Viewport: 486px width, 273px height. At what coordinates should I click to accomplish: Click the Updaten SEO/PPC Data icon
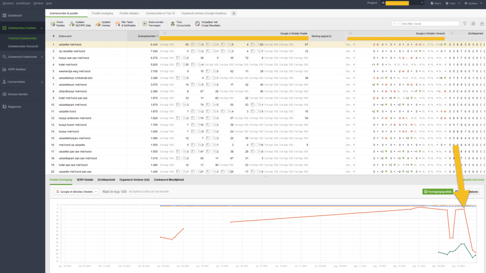[x=72, y=24]
